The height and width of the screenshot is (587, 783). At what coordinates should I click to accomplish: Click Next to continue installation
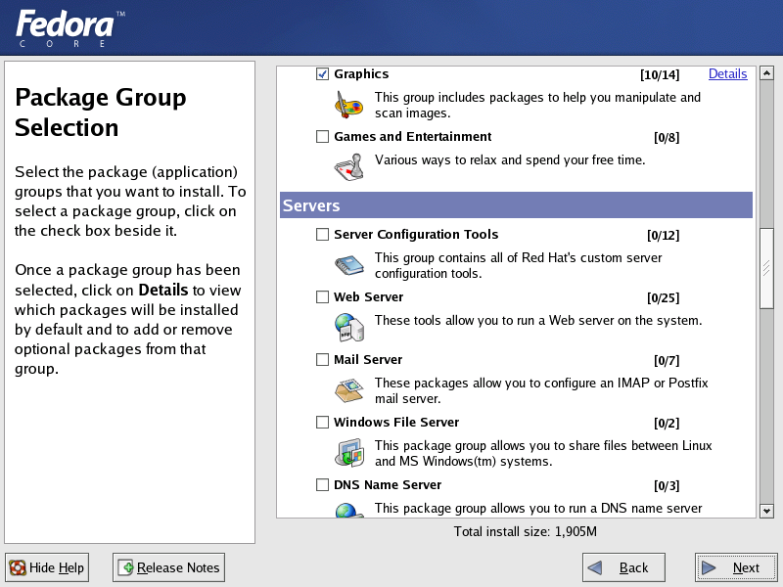tap(736, 567)
